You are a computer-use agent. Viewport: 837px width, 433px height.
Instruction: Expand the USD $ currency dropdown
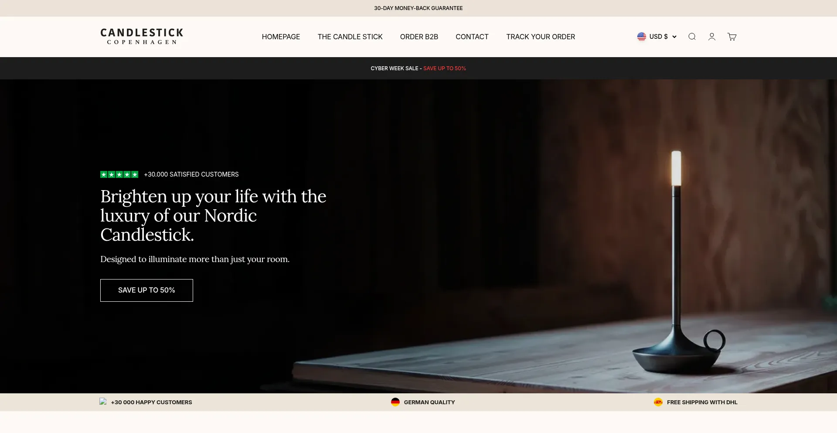click(x=658, y=37)
